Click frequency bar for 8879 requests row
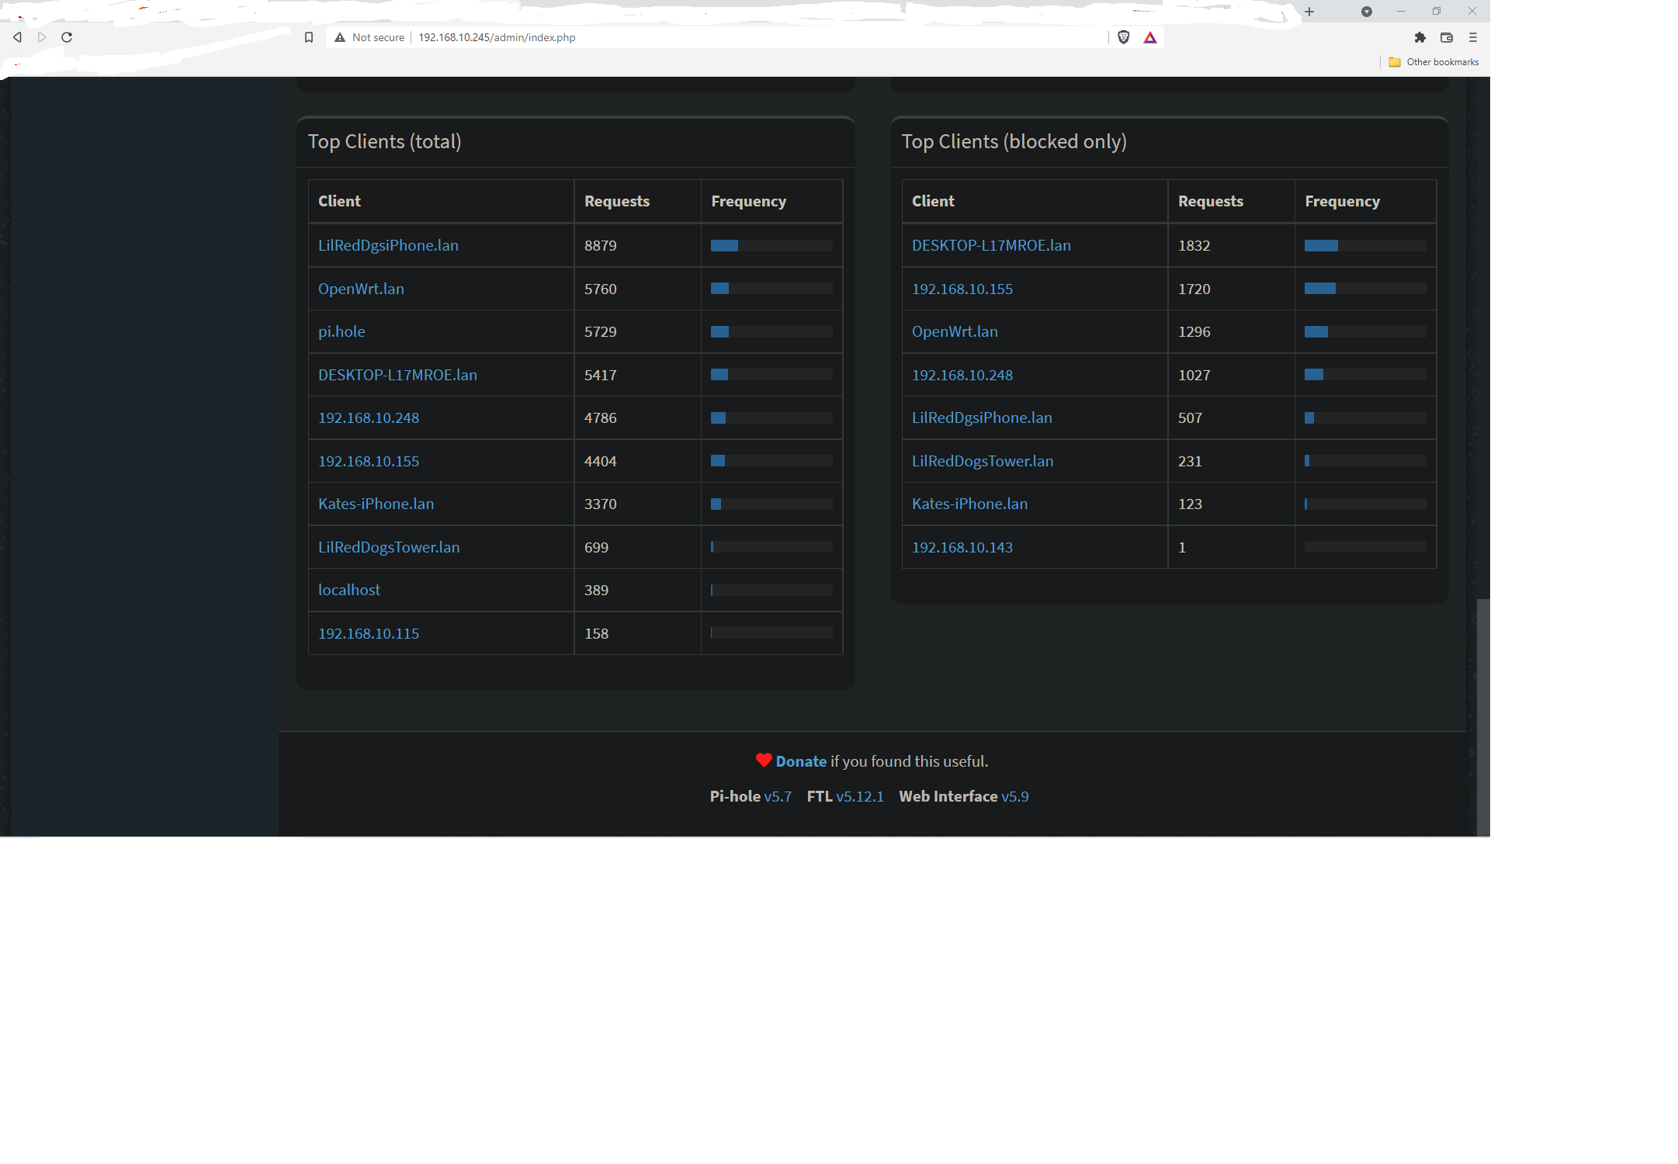This screenshot has height=1164, width=1678. coord(771,245)
